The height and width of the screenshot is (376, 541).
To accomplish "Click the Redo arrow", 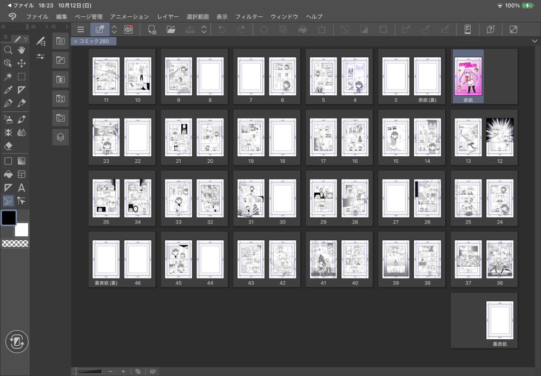I will [x=241, y=29].
